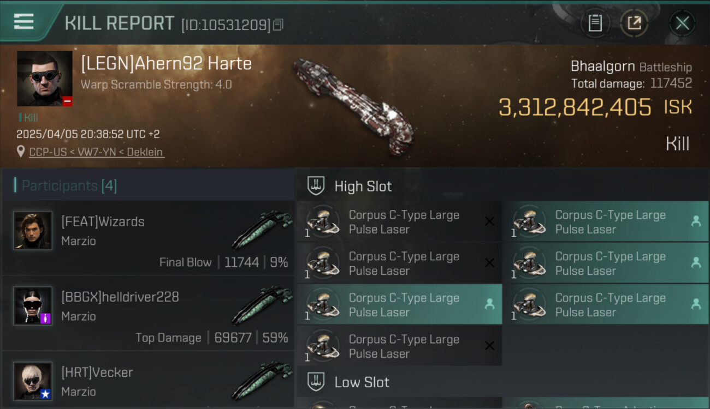Image resolution: width=710 pixels, height=409 pixels.
Task: Open the hamburger menu in header
Action: pos(24,22)
